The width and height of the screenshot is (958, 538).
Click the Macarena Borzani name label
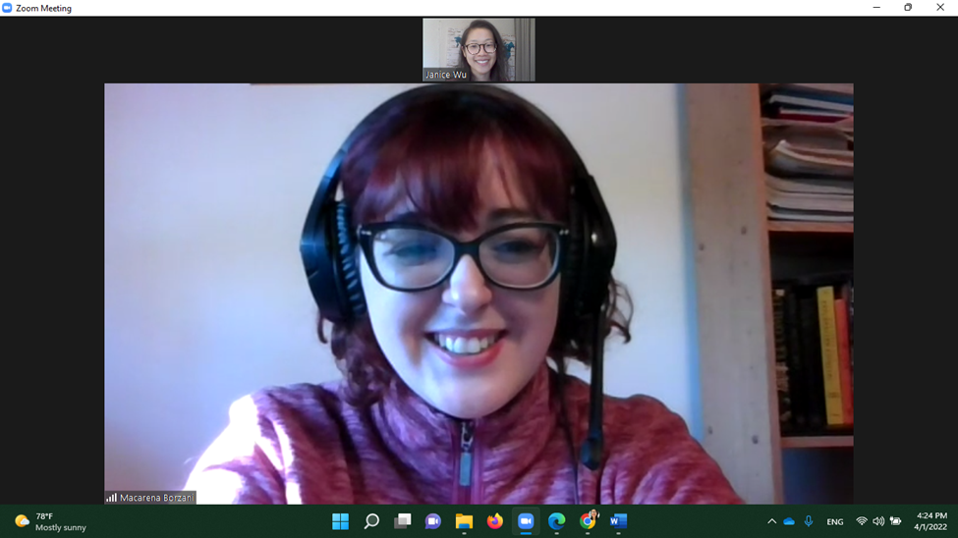point(150,498)
